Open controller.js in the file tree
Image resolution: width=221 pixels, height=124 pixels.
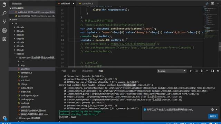tap(32, 73)
